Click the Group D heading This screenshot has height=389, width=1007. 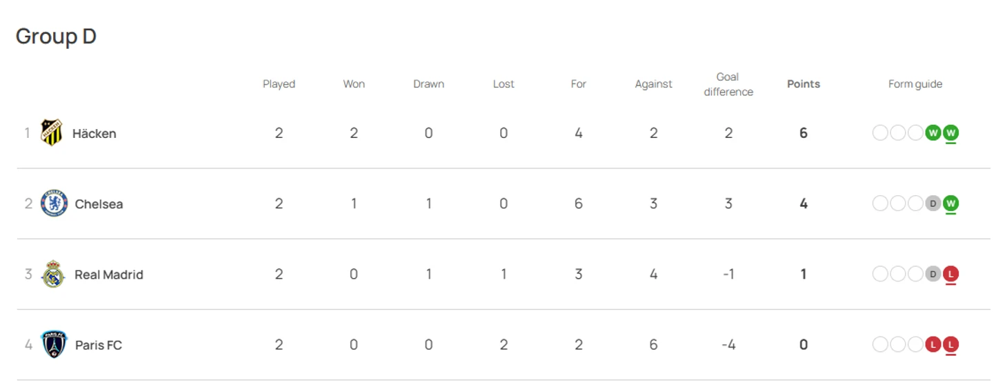pos(56,36)
